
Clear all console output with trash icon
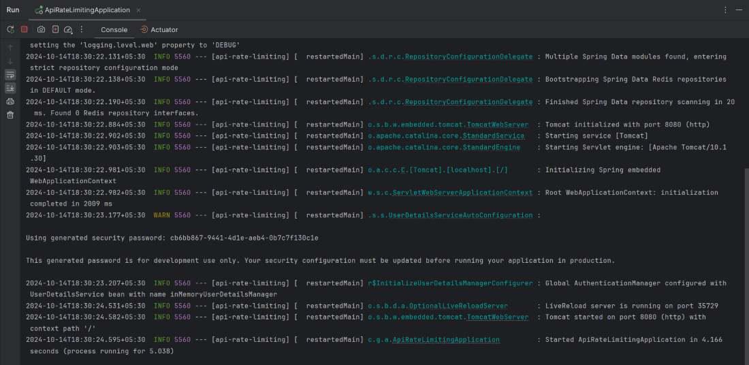pos(10,115)
